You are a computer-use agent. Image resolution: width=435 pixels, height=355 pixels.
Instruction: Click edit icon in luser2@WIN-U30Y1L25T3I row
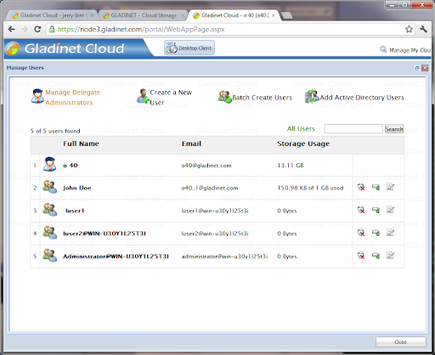[x=391, y=233]
